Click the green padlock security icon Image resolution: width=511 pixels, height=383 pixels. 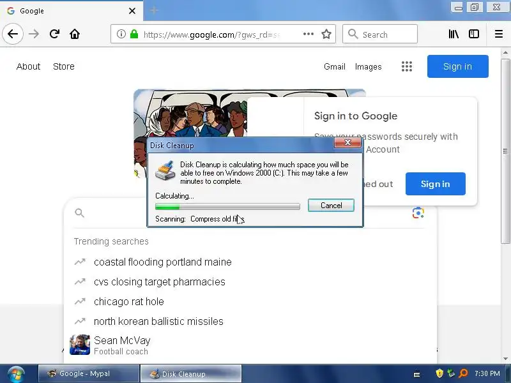[134, 34]
